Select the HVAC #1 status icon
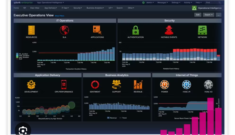 point(187,85)
